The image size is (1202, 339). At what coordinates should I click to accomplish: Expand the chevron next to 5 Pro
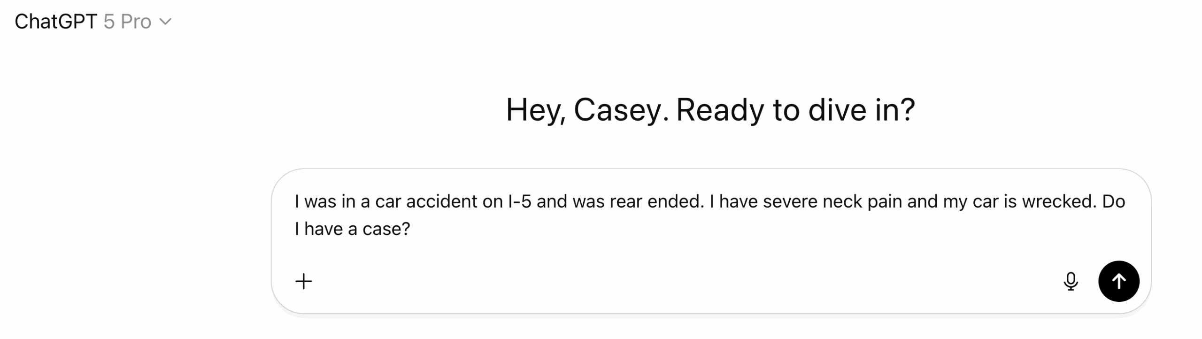coord(165,22)
